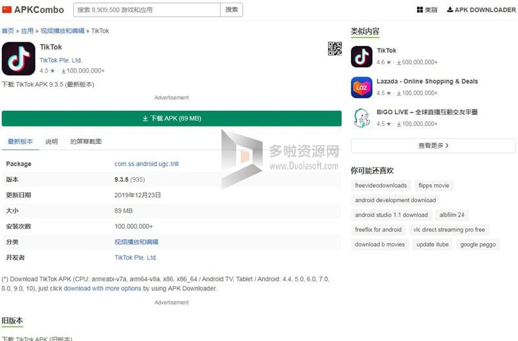
Task: Focus the app search input field
Action: click(147, 10)
